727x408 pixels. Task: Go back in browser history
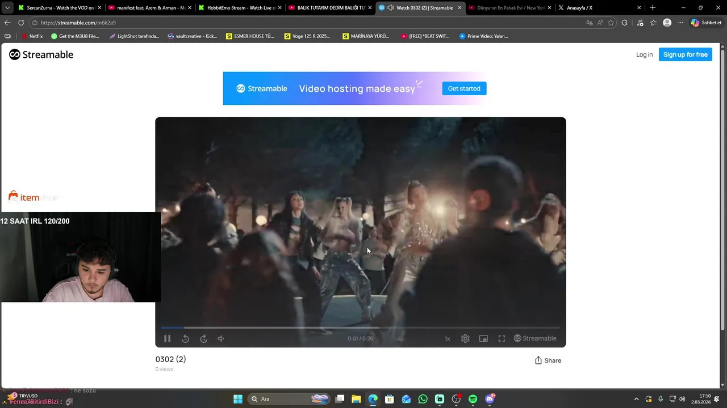[x=7, y=23]
